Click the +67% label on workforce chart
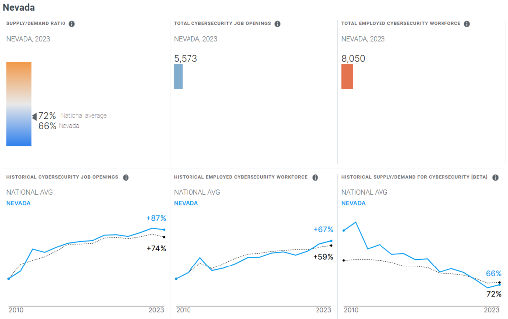The height and width of the screenshot is (319, 508). click(323, 229)
